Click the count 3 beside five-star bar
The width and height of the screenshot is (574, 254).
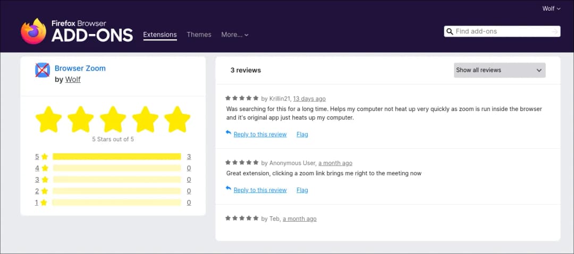tap(189, 157)
